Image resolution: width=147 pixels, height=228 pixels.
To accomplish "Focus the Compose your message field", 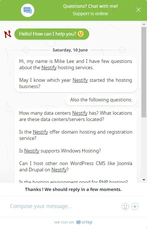I will click(x=64, y=206).
